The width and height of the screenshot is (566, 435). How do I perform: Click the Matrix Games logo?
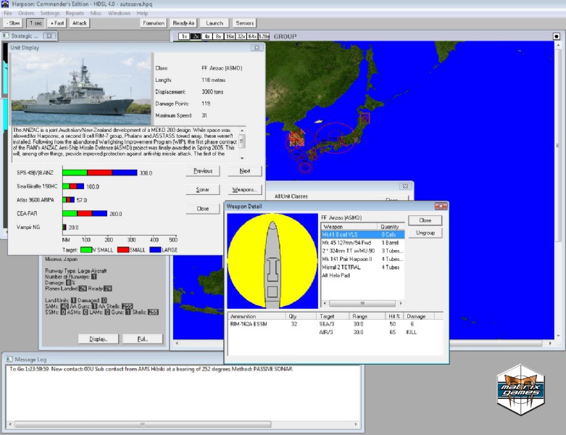point(522,392)
